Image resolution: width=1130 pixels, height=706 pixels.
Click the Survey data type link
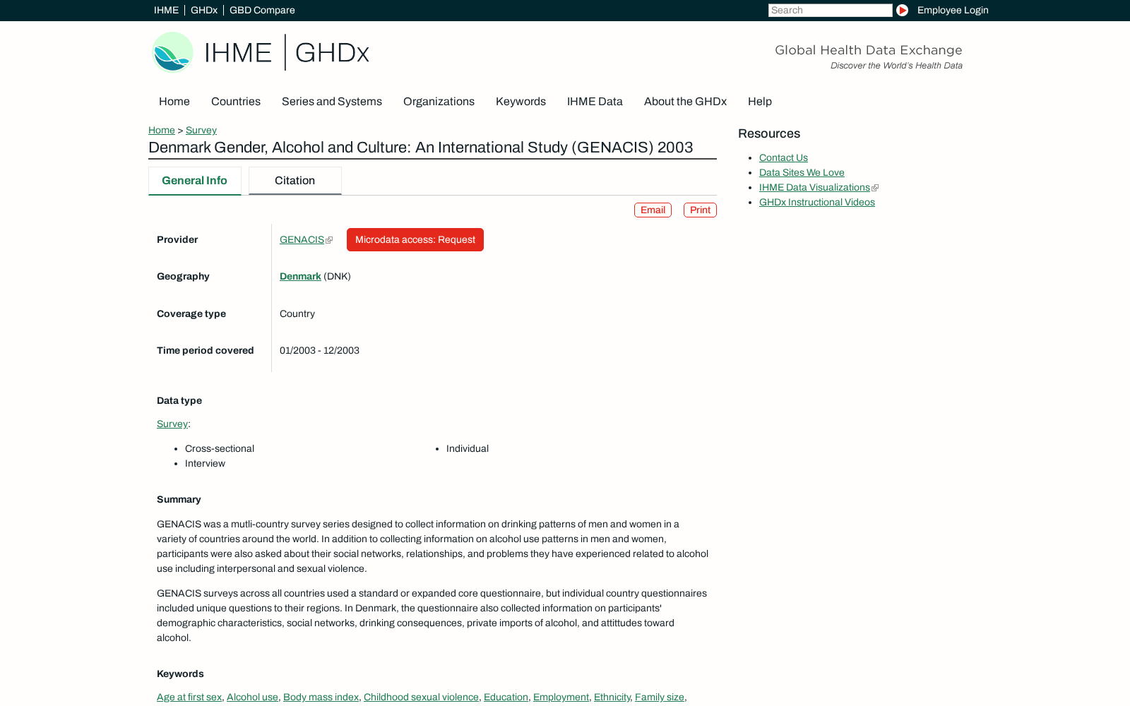[x=172, y=424]
